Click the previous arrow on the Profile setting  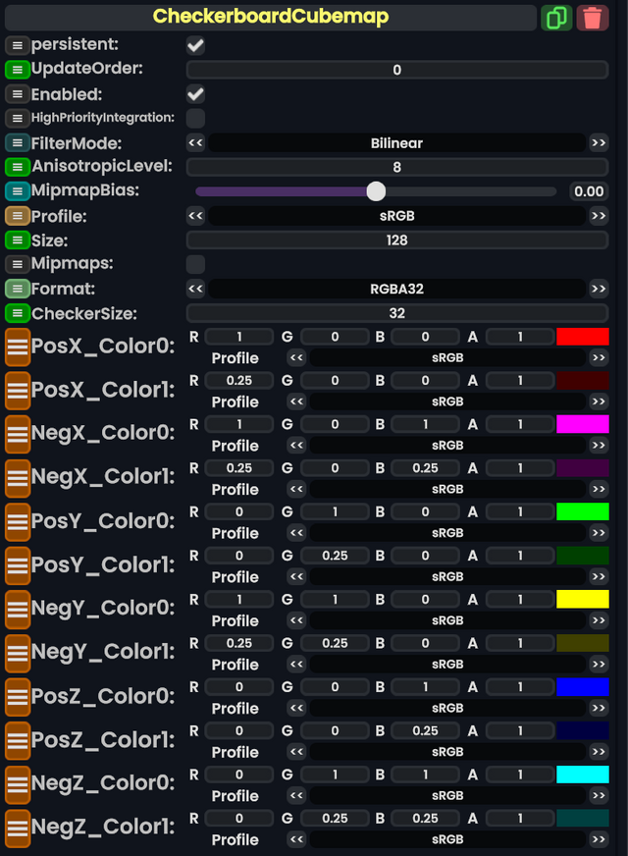click(195, 215)
